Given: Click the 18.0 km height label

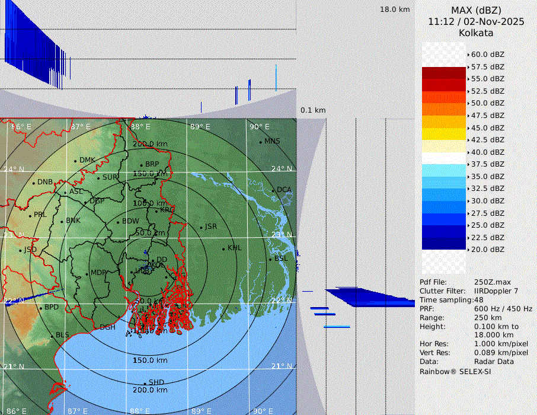Looking at the screenshot, I should click(395, 9).
